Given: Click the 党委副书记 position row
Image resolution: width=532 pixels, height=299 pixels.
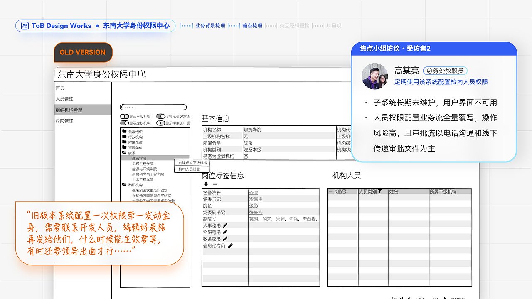Looking at the screenshot, I should tap(261, 213).
